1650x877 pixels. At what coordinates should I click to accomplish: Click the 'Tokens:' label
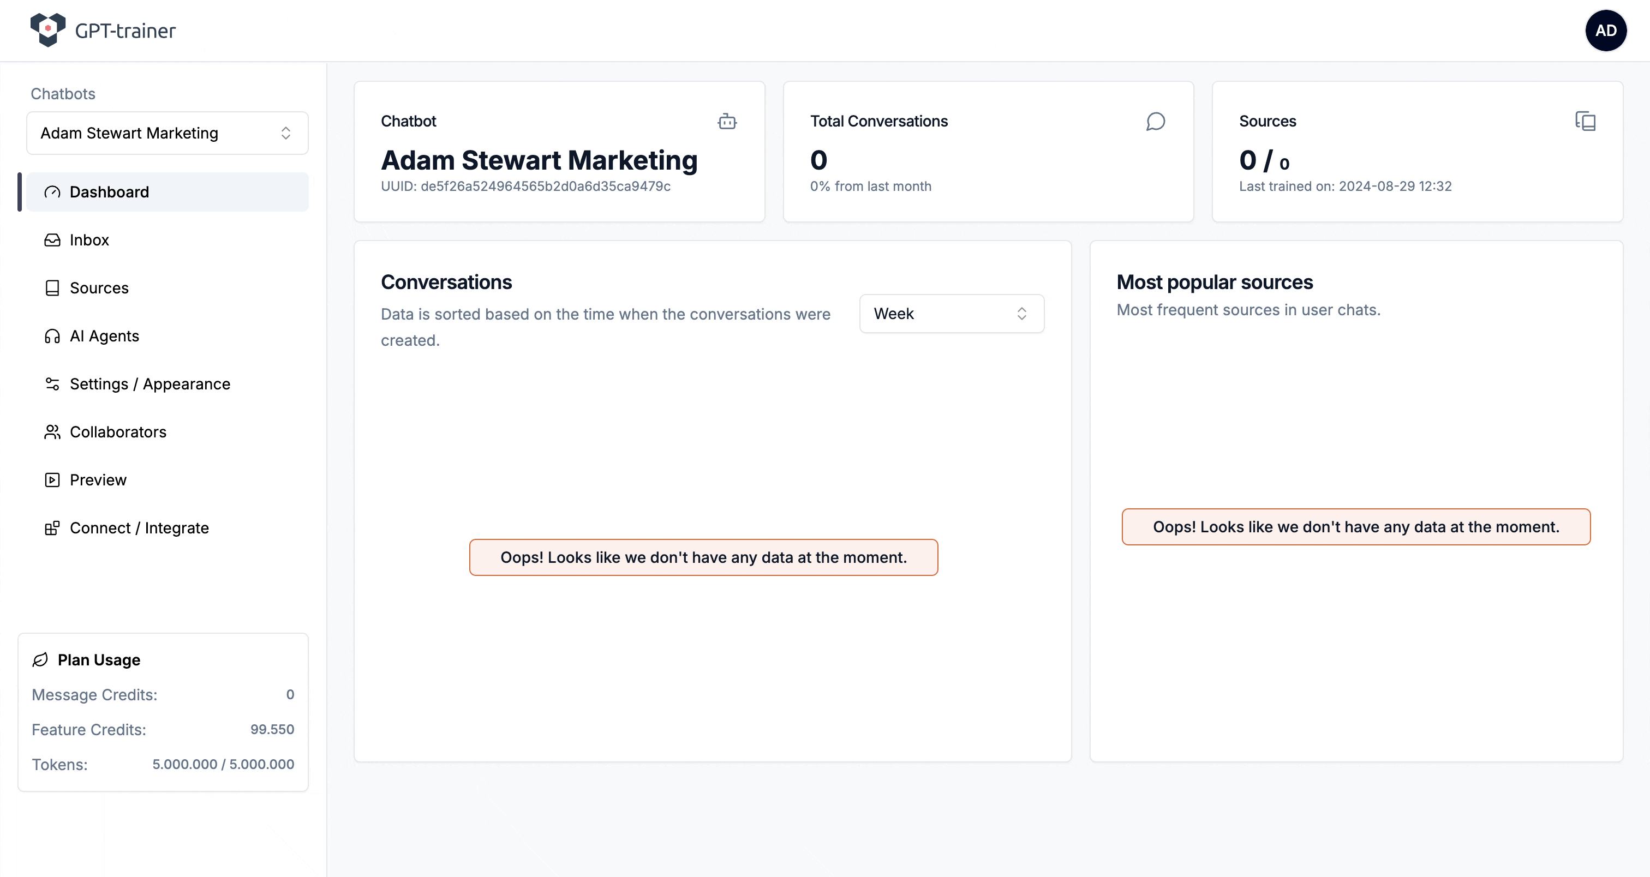pos(59,764)
